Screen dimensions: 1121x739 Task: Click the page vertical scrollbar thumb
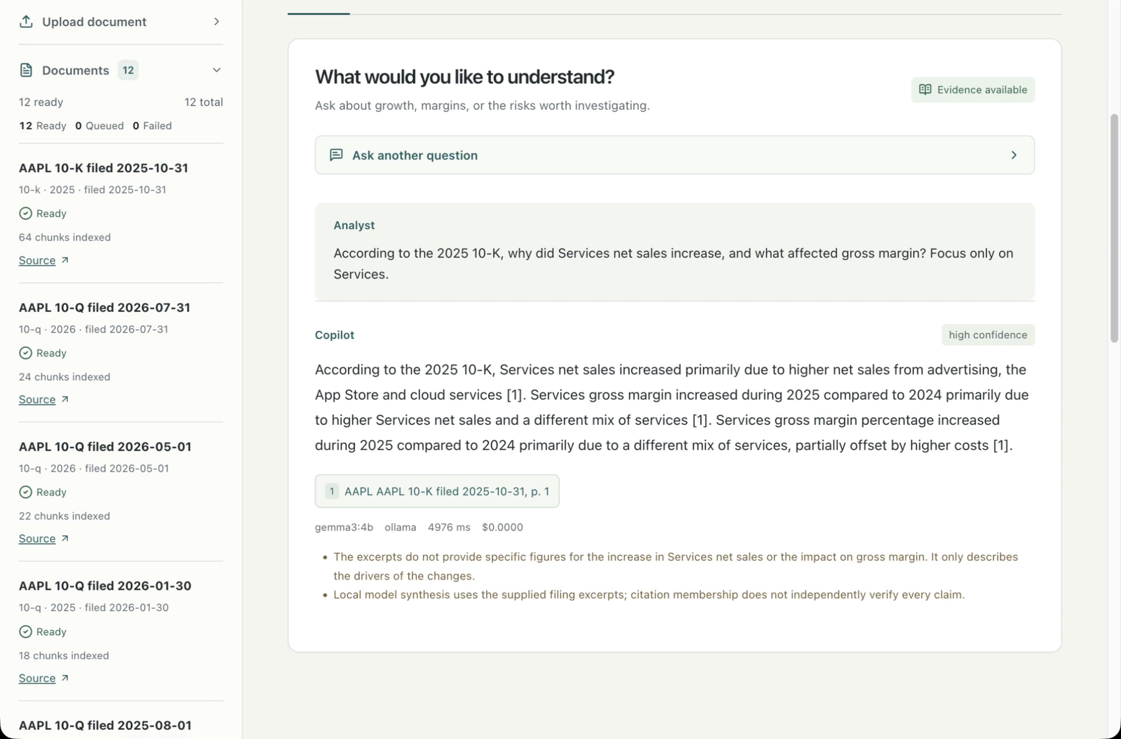pyautogui.click(x=1114, y=228)
